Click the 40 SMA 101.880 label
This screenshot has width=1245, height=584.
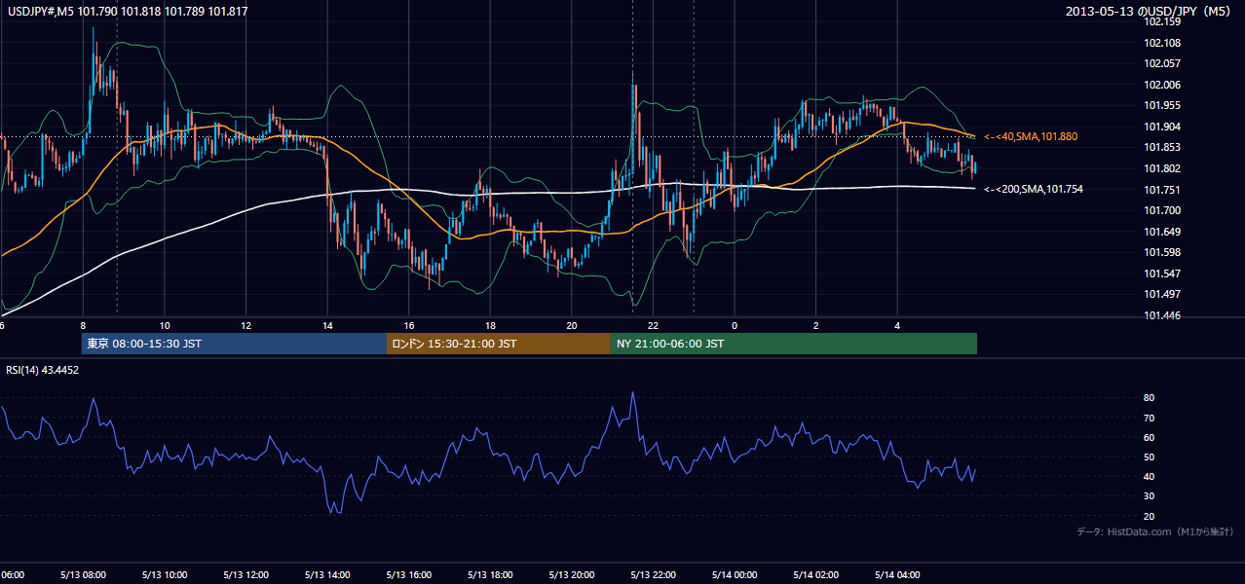click(1031, 136)
